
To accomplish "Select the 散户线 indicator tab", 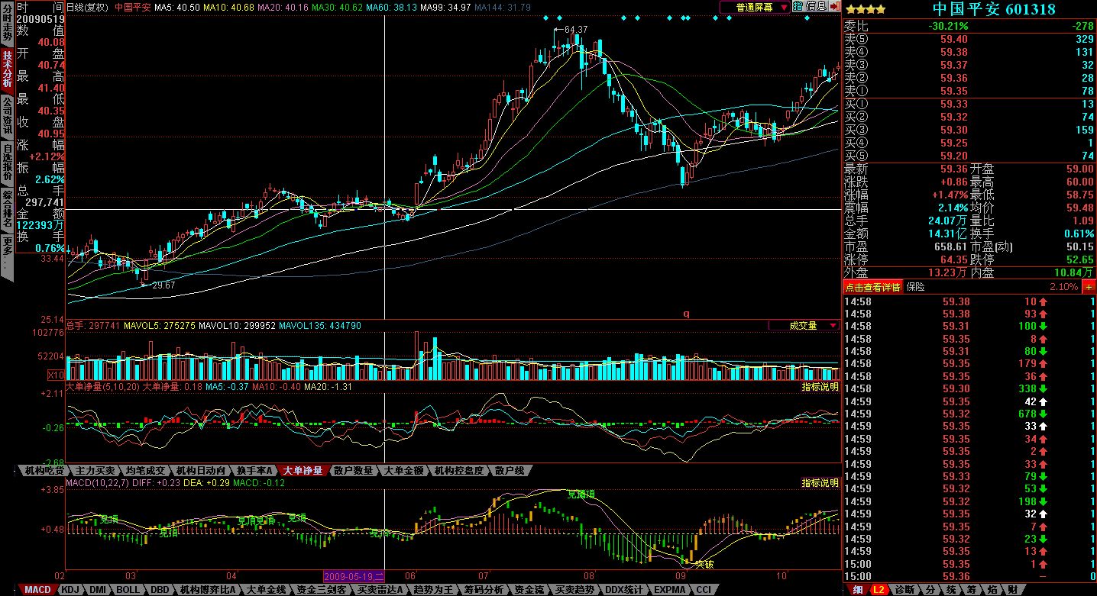I will click(x=510, y=471).
